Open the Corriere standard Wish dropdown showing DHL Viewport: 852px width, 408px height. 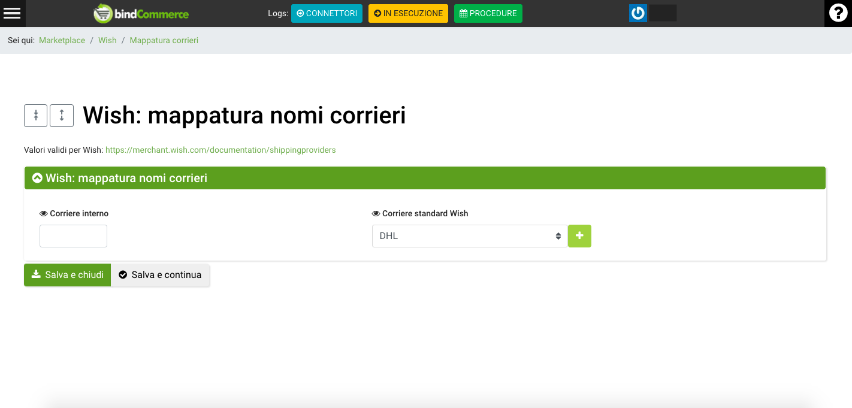click(x=469, y=236)
